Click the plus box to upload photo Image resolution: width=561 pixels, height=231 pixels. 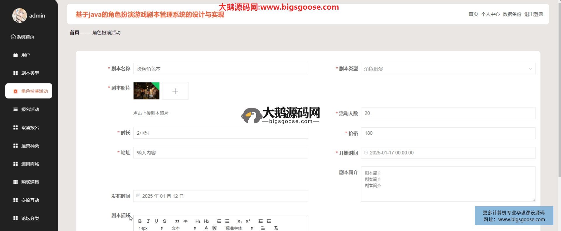click(x=175, y=91)
